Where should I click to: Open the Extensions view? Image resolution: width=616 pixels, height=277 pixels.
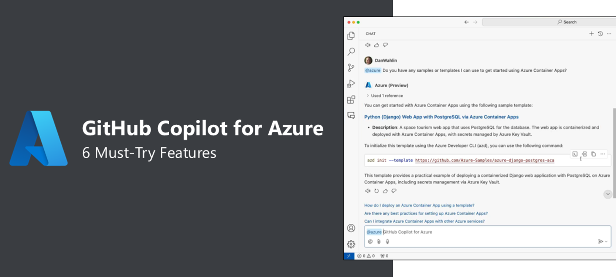(351, 100)
